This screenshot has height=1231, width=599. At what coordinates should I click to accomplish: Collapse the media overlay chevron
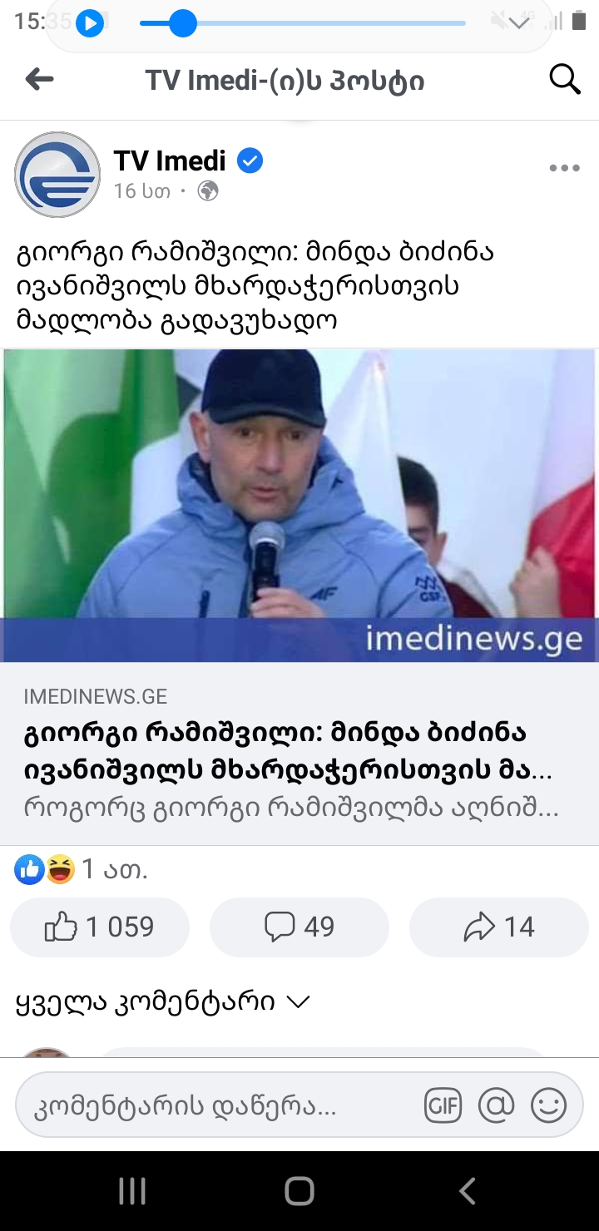(x=519, y=23)
